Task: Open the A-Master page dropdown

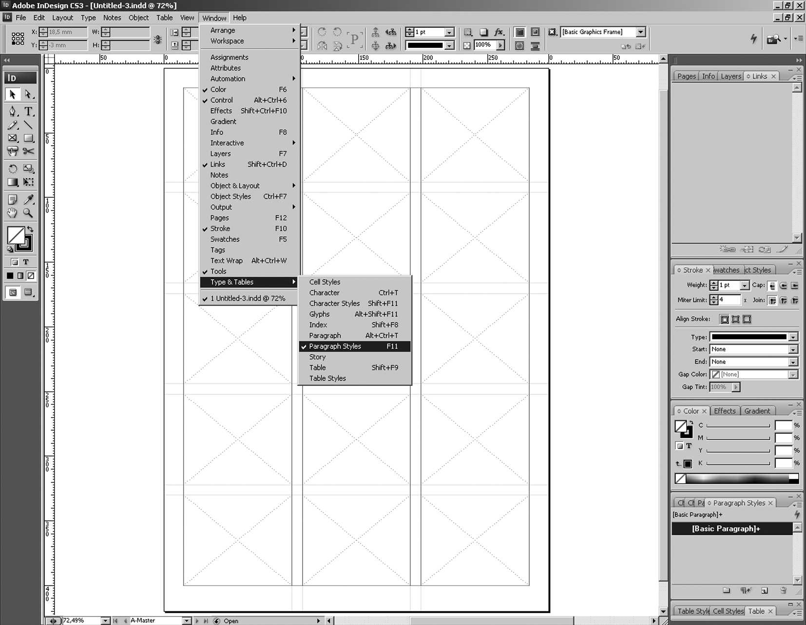Action: (x=187, y=621)
